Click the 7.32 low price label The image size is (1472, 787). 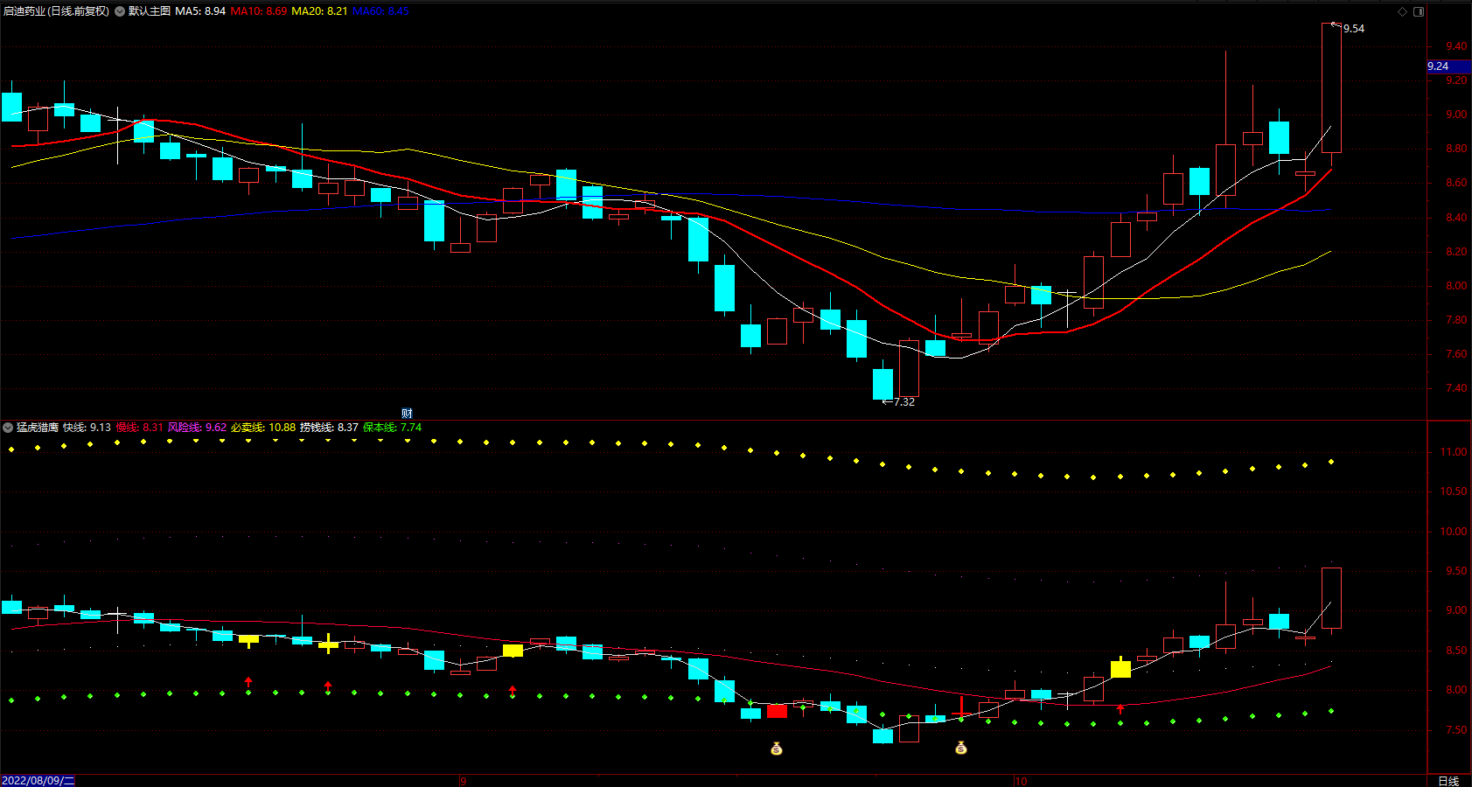pyautogui.click(x=903, y=402)
